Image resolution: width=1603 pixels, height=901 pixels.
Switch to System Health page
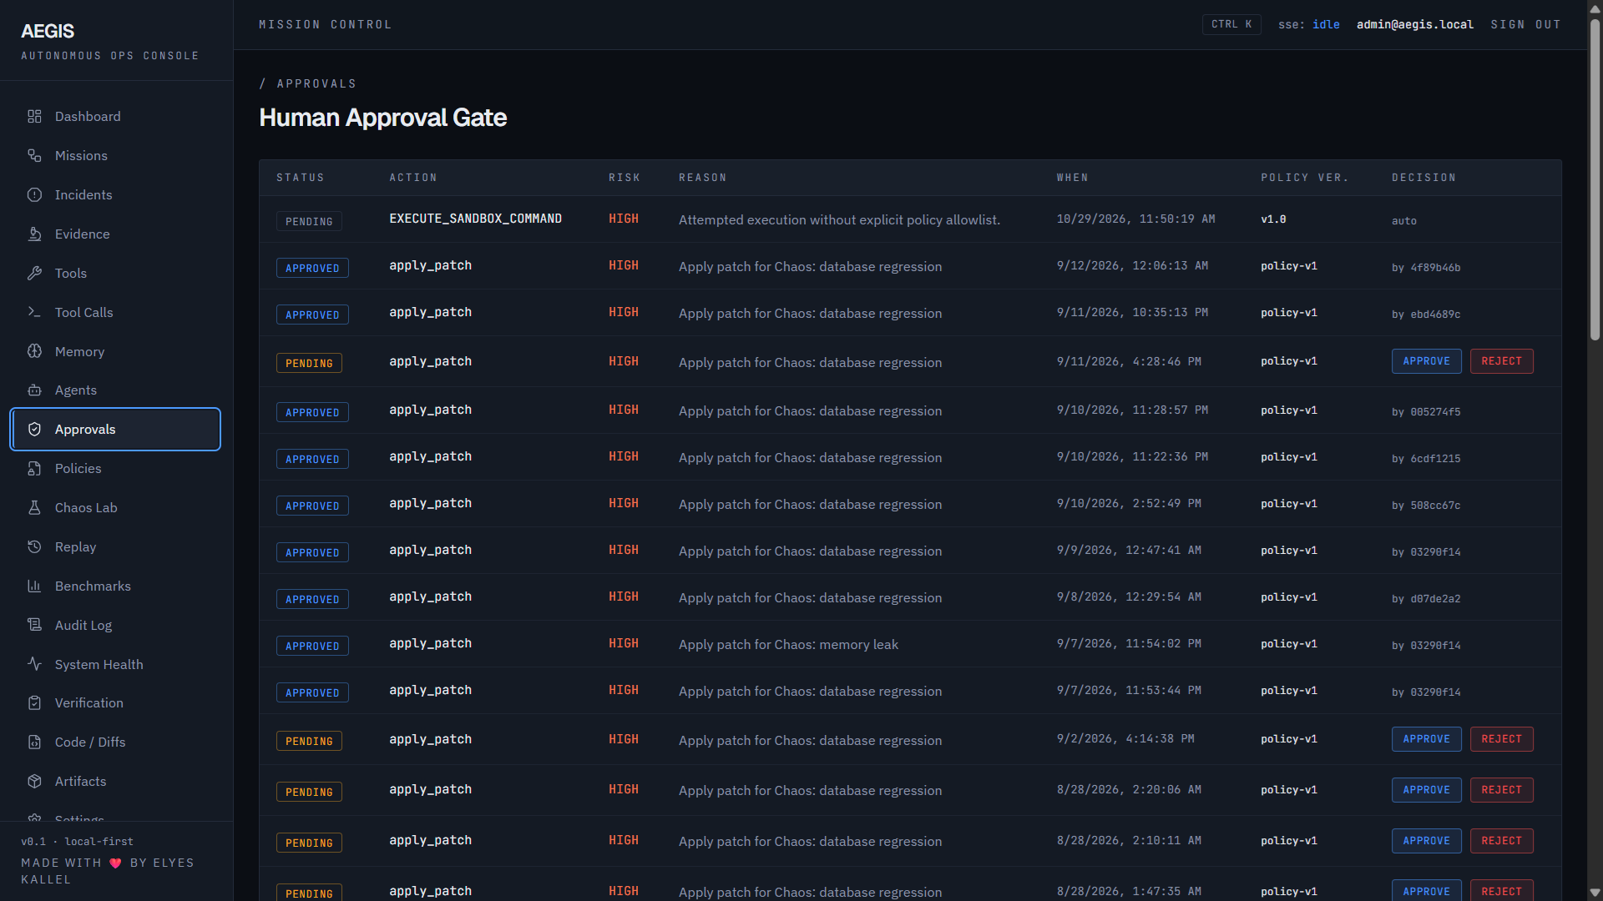point(115,664)
